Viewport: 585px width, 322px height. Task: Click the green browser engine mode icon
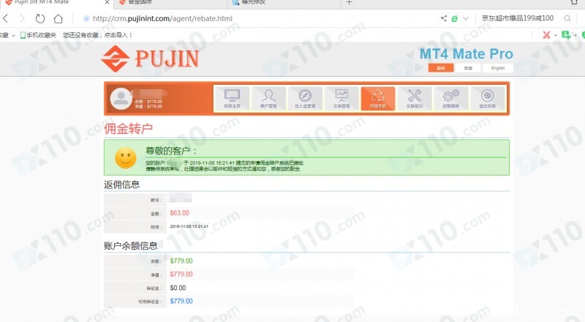click(x=455, y=19)
